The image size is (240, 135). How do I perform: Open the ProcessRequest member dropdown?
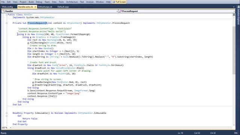click(x=234, y=11)
